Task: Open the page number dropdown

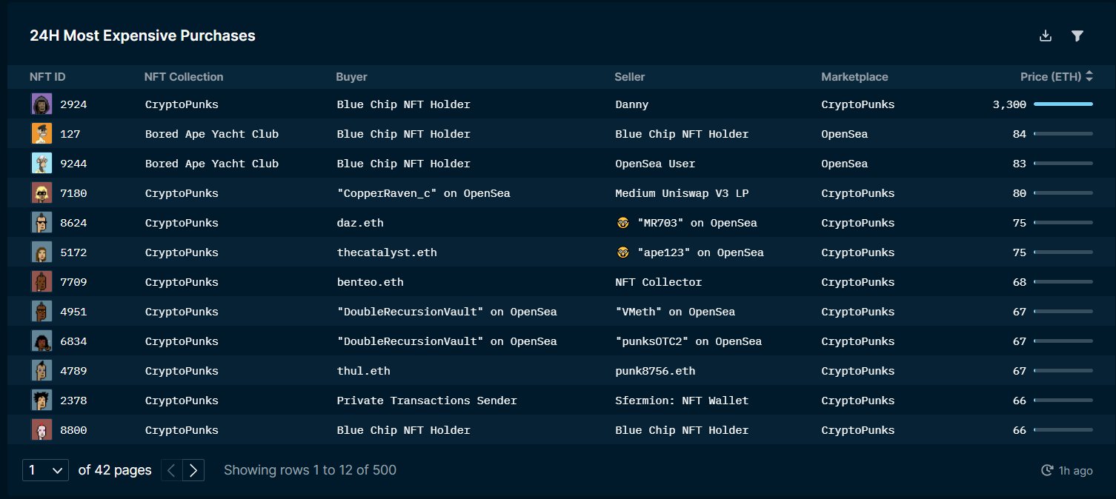Action: click(46, 470)
